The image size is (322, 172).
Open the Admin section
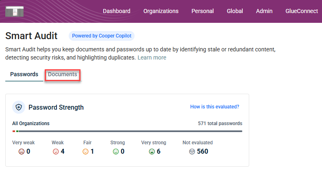[264, 11]
